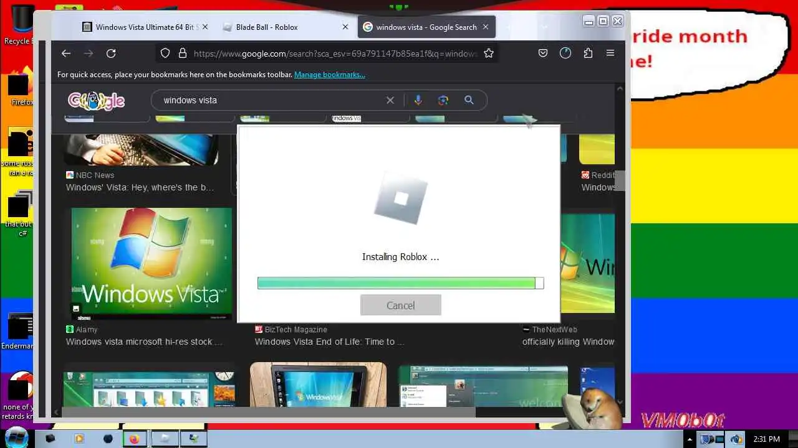Close the windows vista Google Search tab
798x448 pixels.
[485, 27]
